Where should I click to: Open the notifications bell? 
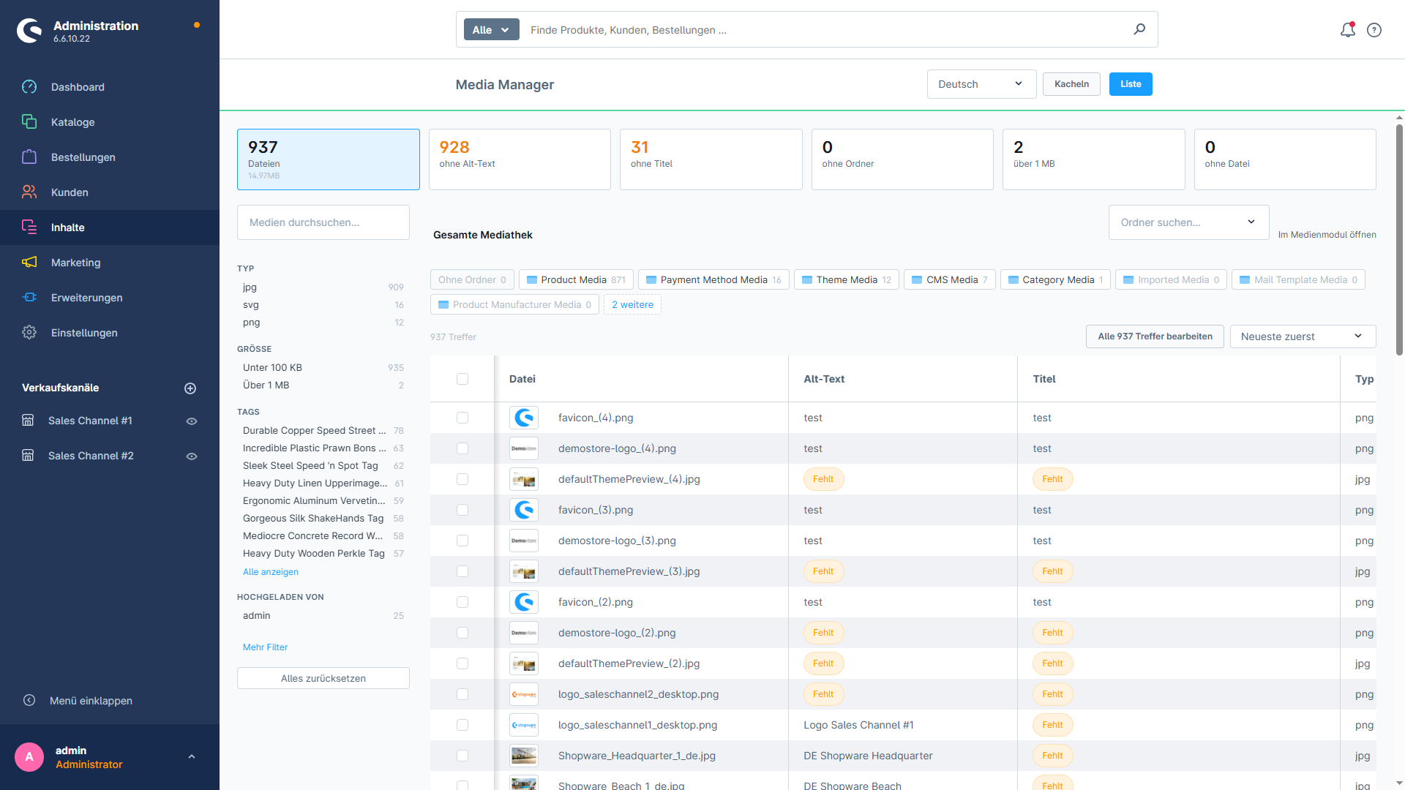tap(1347, 30)
